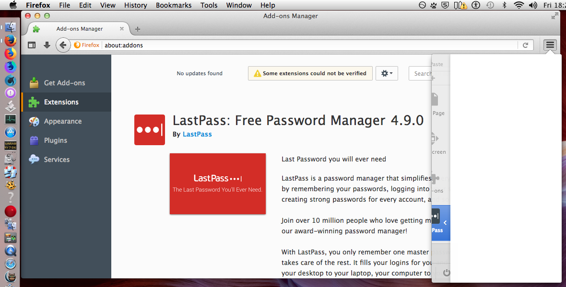Click the "No updates found" status text
566x287 pixels.
coord(200,73)
